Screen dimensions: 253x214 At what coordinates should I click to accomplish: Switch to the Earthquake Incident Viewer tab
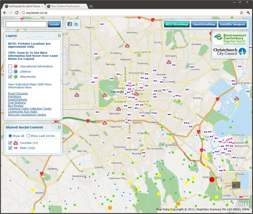pos(24,6)
